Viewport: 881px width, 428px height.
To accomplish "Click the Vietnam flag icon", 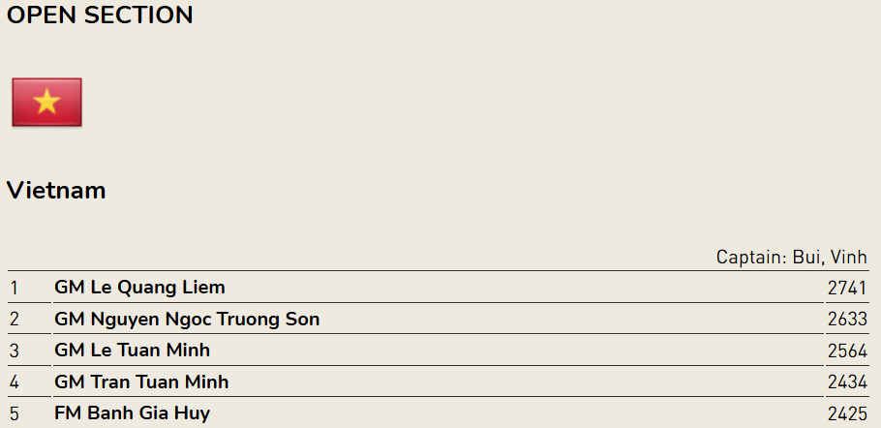I will tap(46, 103).
